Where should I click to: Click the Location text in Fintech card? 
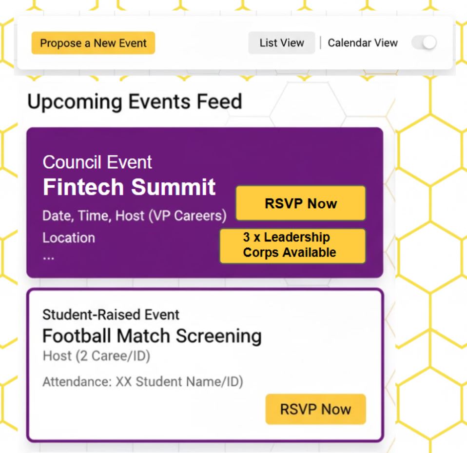click(69, 238)
